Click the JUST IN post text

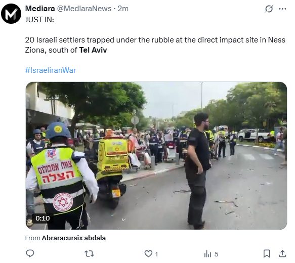pos(39,20)
